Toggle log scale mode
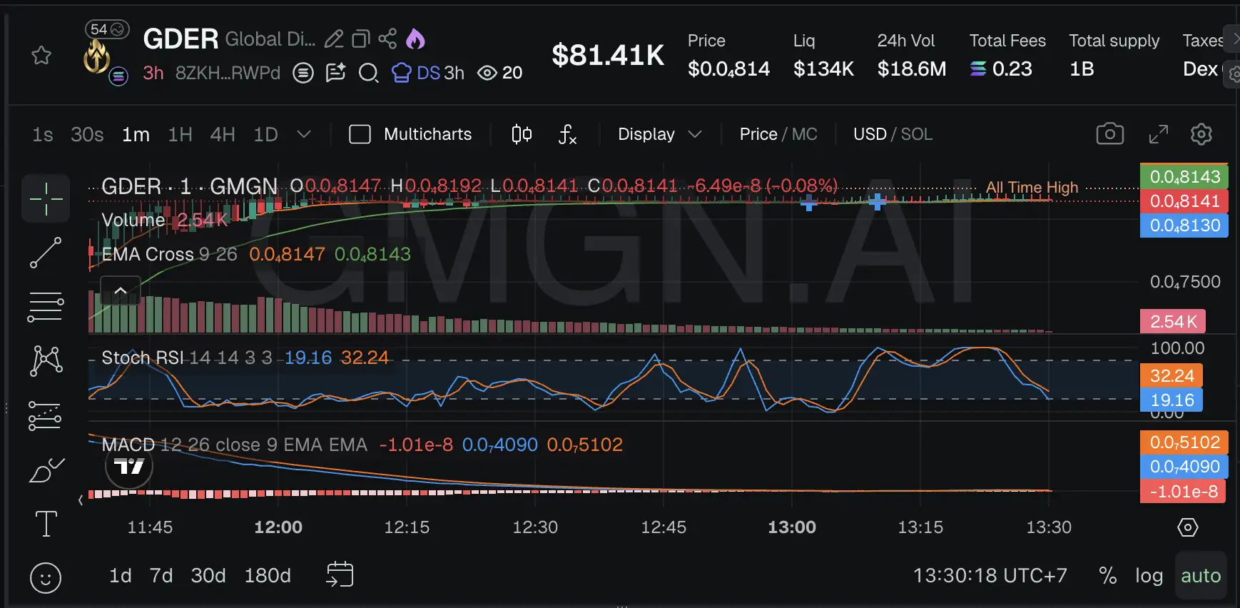Viewport: 1240px width, 608px height. click(x=1149, y=575)
